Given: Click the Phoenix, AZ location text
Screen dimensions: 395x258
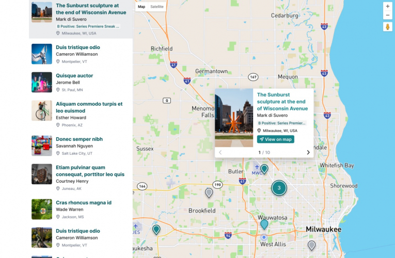Looking at the screenshot, I should (x=72, y=125).
